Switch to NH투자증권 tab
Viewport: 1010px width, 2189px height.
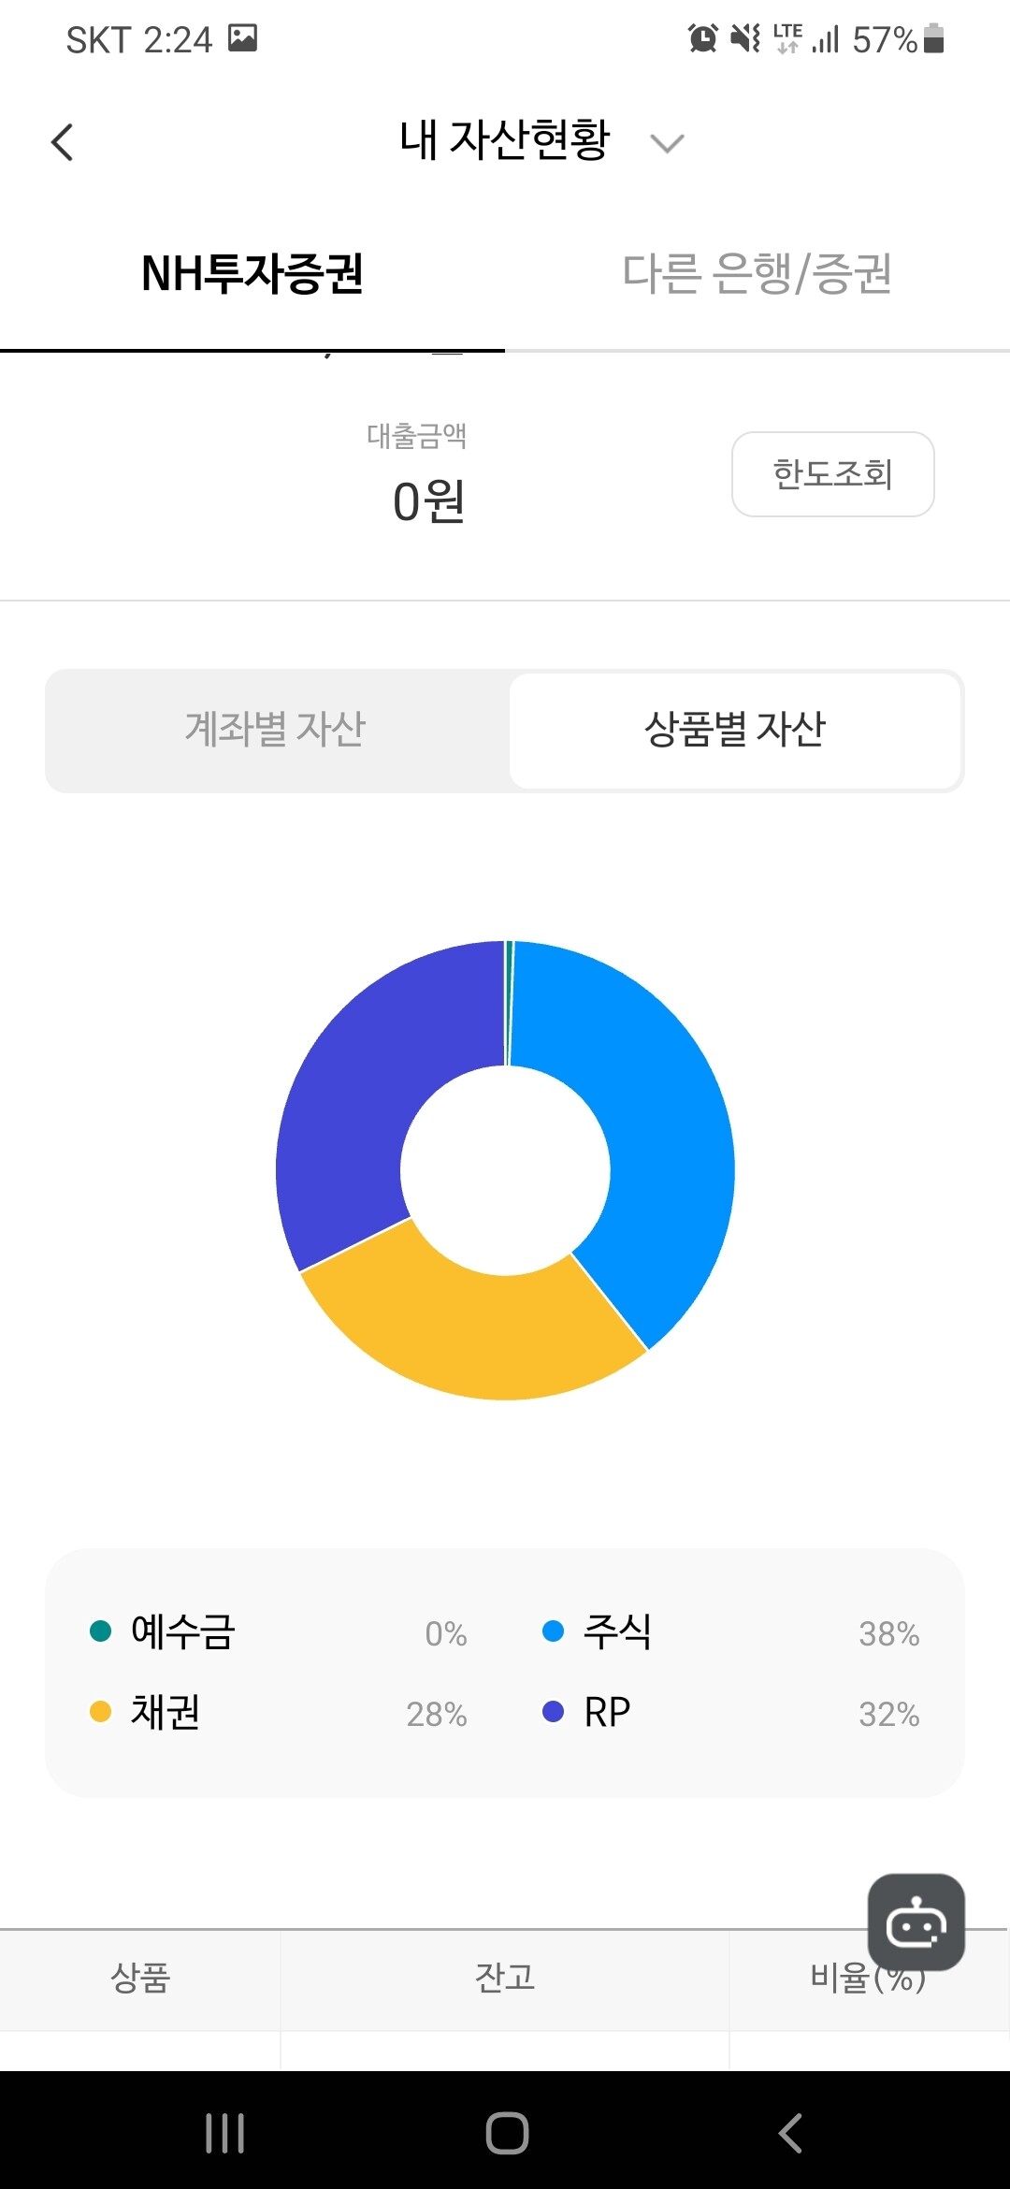[x=252, y=274]
